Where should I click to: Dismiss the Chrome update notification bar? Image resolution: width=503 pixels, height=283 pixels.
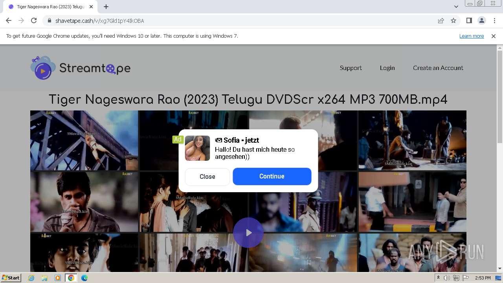coord(494,36)
